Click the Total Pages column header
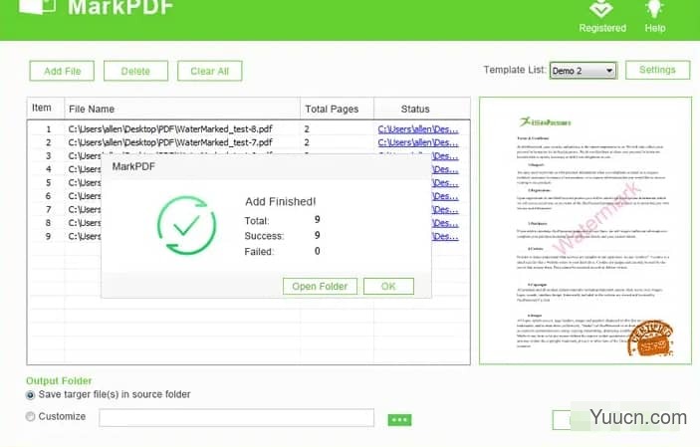Image resolution: width=700 pixels, height=447 pixels. [337, 109]
